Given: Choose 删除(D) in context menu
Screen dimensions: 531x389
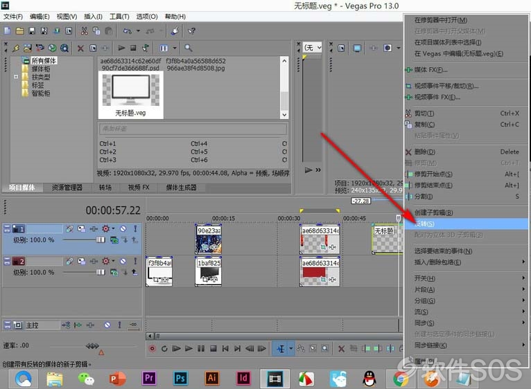Looking at the screenshot, I should click(467, 152).
